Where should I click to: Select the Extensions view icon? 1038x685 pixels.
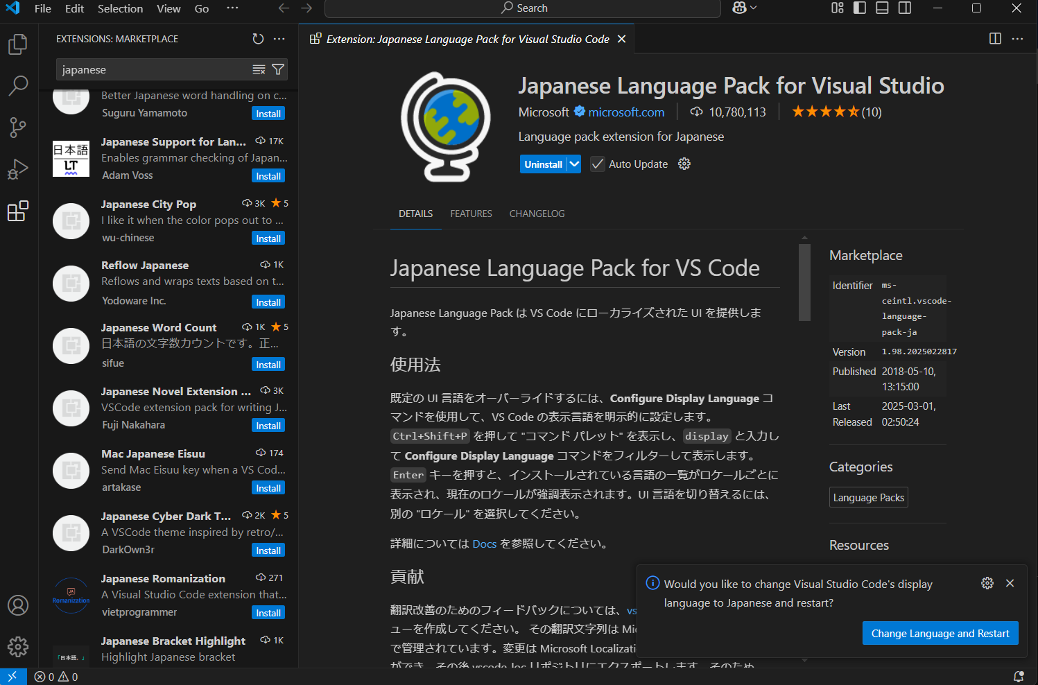18,211
